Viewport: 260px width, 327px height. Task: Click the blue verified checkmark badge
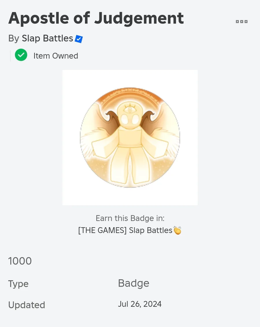79,39
